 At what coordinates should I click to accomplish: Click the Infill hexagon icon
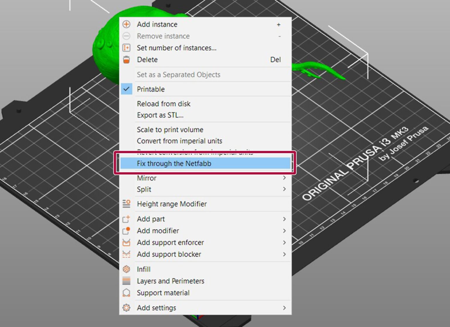(x=126, y=269)
